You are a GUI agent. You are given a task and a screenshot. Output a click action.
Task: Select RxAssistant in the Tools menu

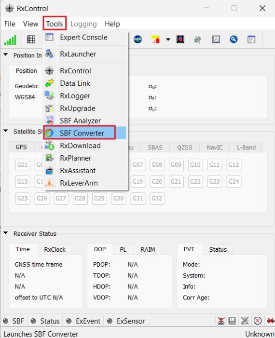[85, 171]
